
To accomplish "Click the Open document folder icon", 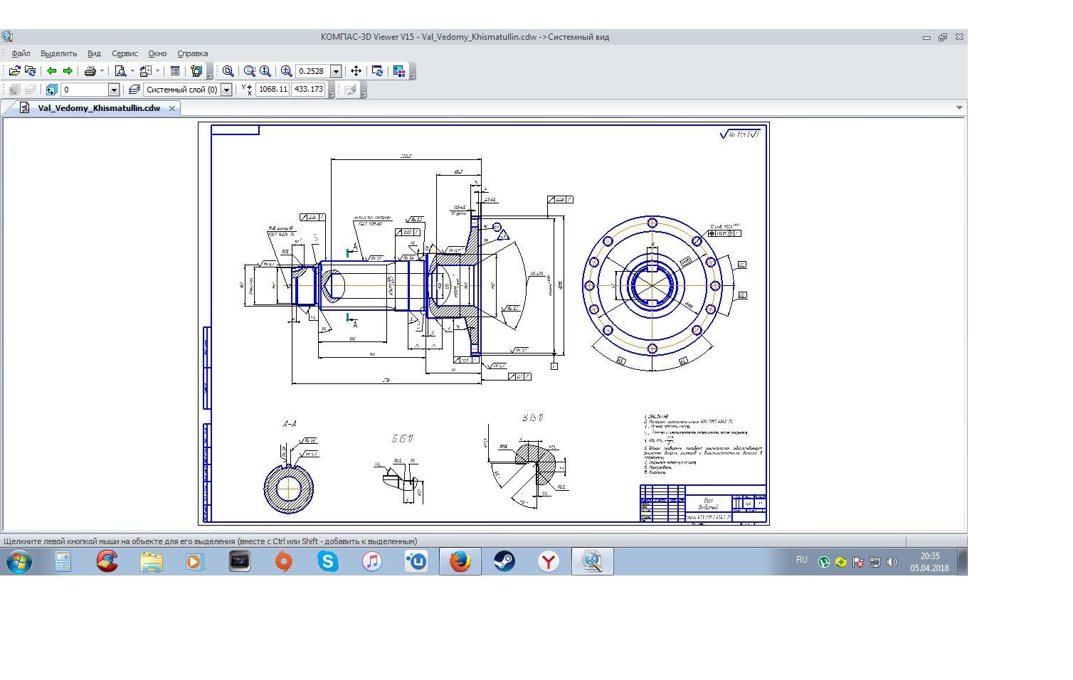I will coord(14,71).
